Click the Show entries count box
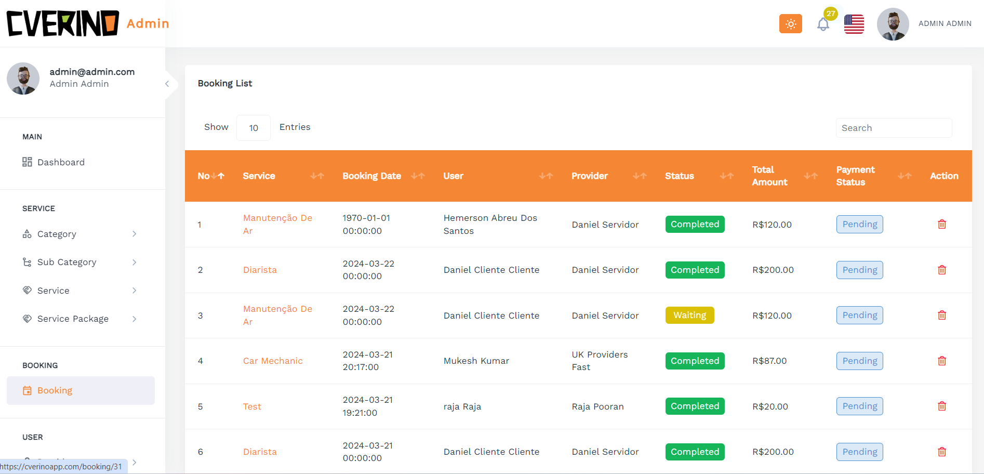Screen dimensions: 984x474 pyautogui.click(x=254, y=128)
